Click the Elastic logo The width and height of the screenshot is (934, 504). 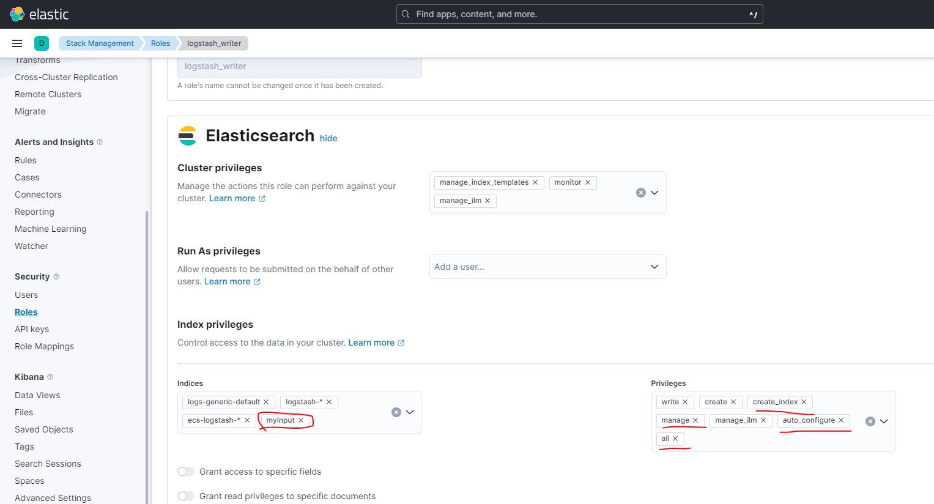(x=39, y=14)
